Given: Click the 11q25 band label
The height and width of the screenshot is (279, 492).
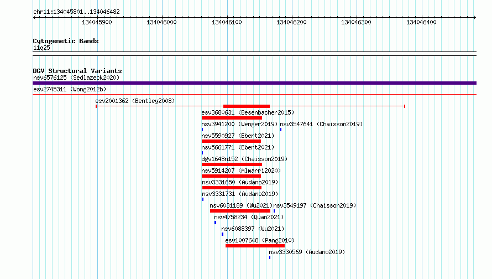Looking at the screenshot, I should 41,48.
